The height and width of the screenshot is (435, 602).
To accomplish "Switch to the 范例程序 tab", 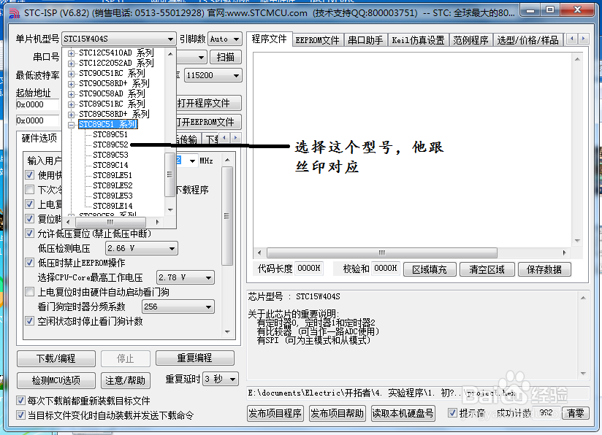I will (470, 40).
